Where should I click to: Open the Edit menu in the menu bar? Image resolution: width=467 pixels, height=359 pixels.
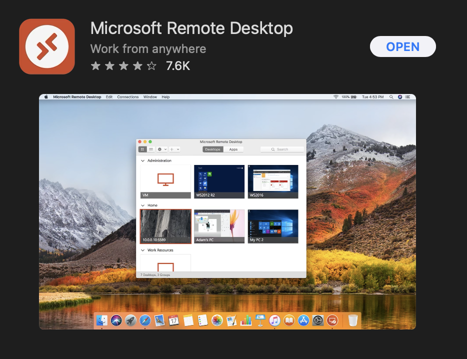click(109, 96)
